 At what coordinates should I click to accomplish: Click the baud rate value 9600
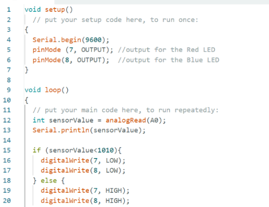93,40
